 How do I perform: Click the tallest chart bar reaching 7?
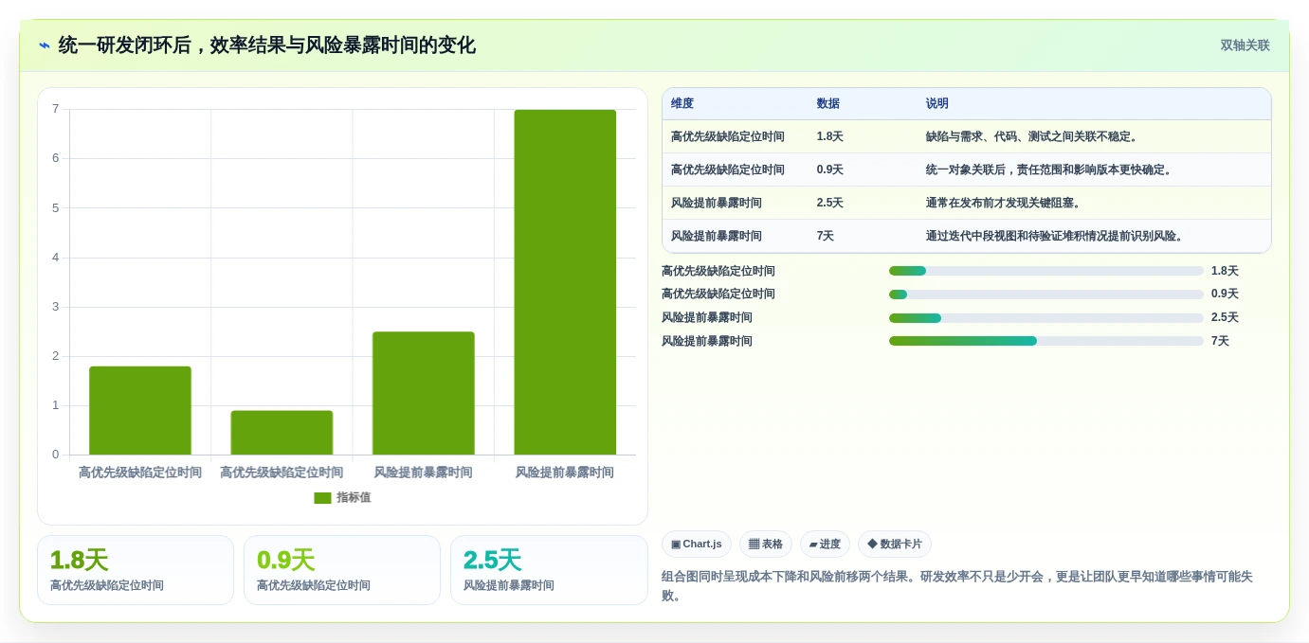[565, 282]
